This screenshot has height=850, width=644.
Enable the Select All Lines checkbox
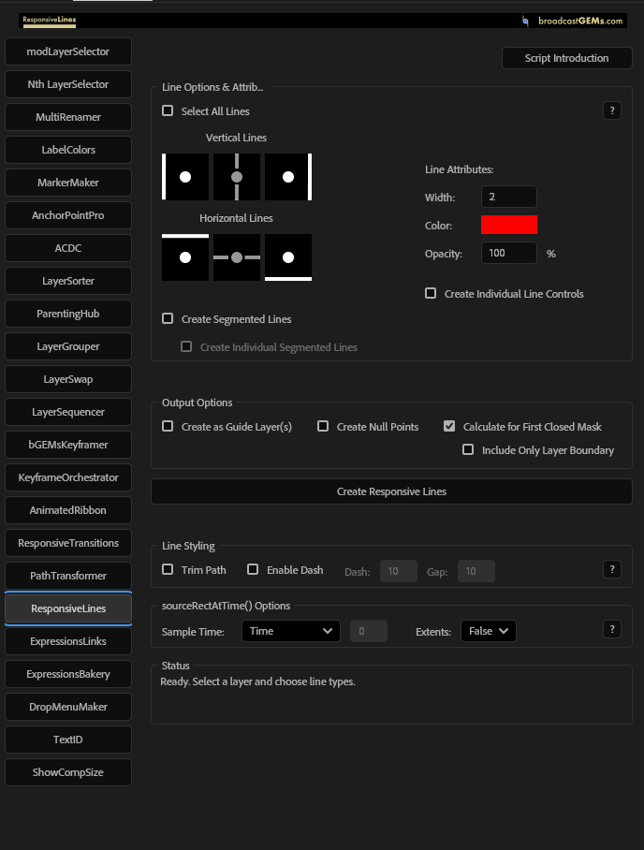(168, 110)
